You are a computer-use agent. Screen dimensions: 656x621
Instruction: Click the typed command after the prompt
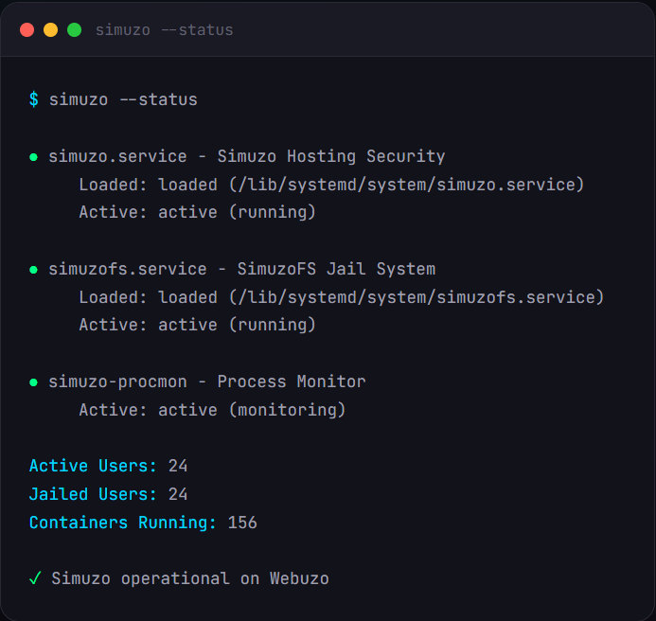(x=123, y=99)
